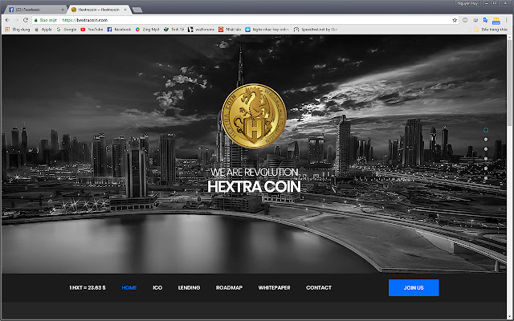Click the 1 HXT = 23.63 $ price text
This screenshot has width=514, height=321.
(x=88, y=287)
